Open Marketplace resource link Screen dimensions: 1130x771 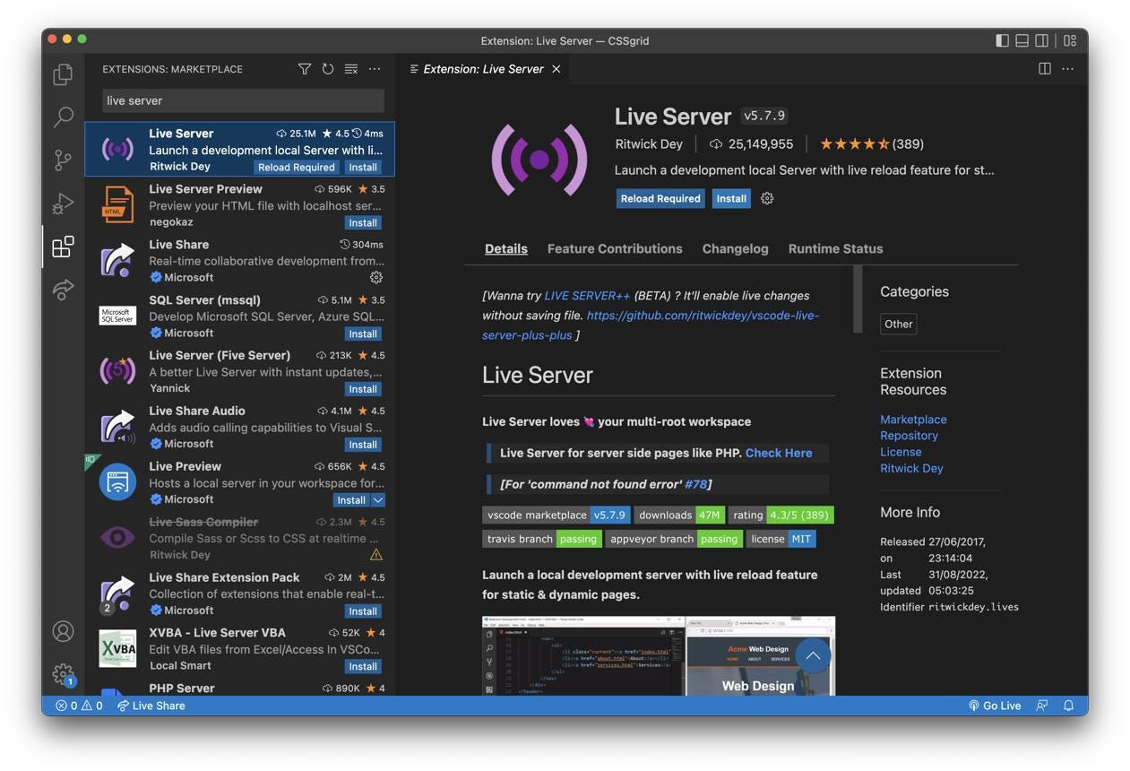(913, 420)
